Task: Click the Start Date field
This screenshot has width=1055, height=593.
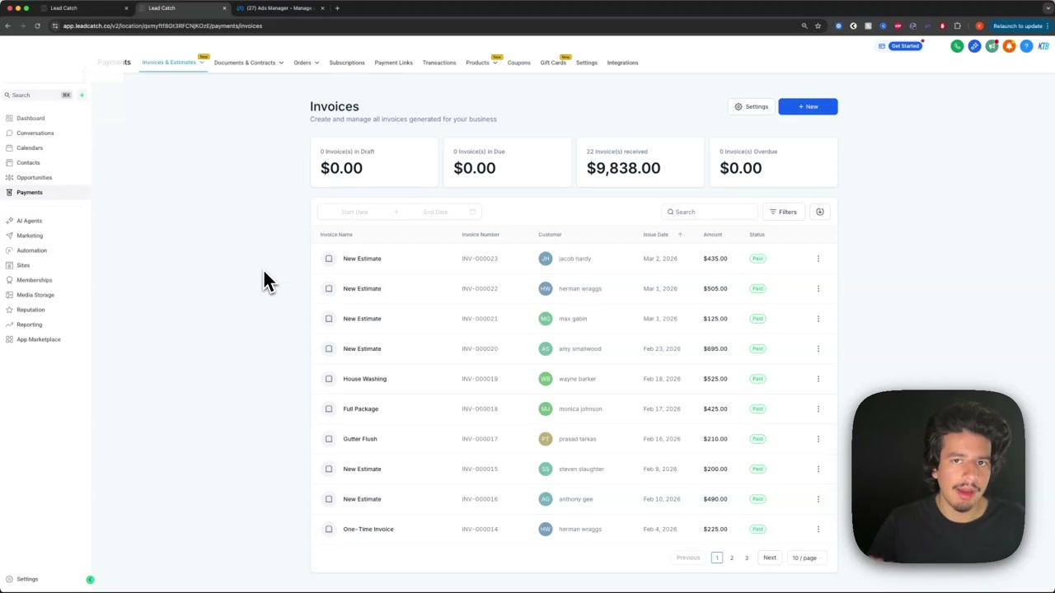Action: (355, 212)
